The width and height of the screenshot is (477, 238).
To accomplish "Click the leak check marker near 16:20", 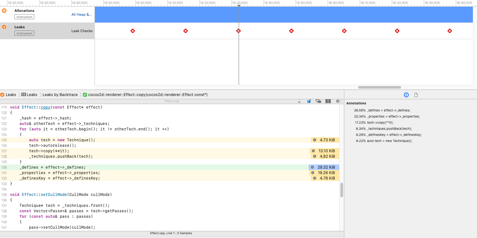I will coord(397,31).
